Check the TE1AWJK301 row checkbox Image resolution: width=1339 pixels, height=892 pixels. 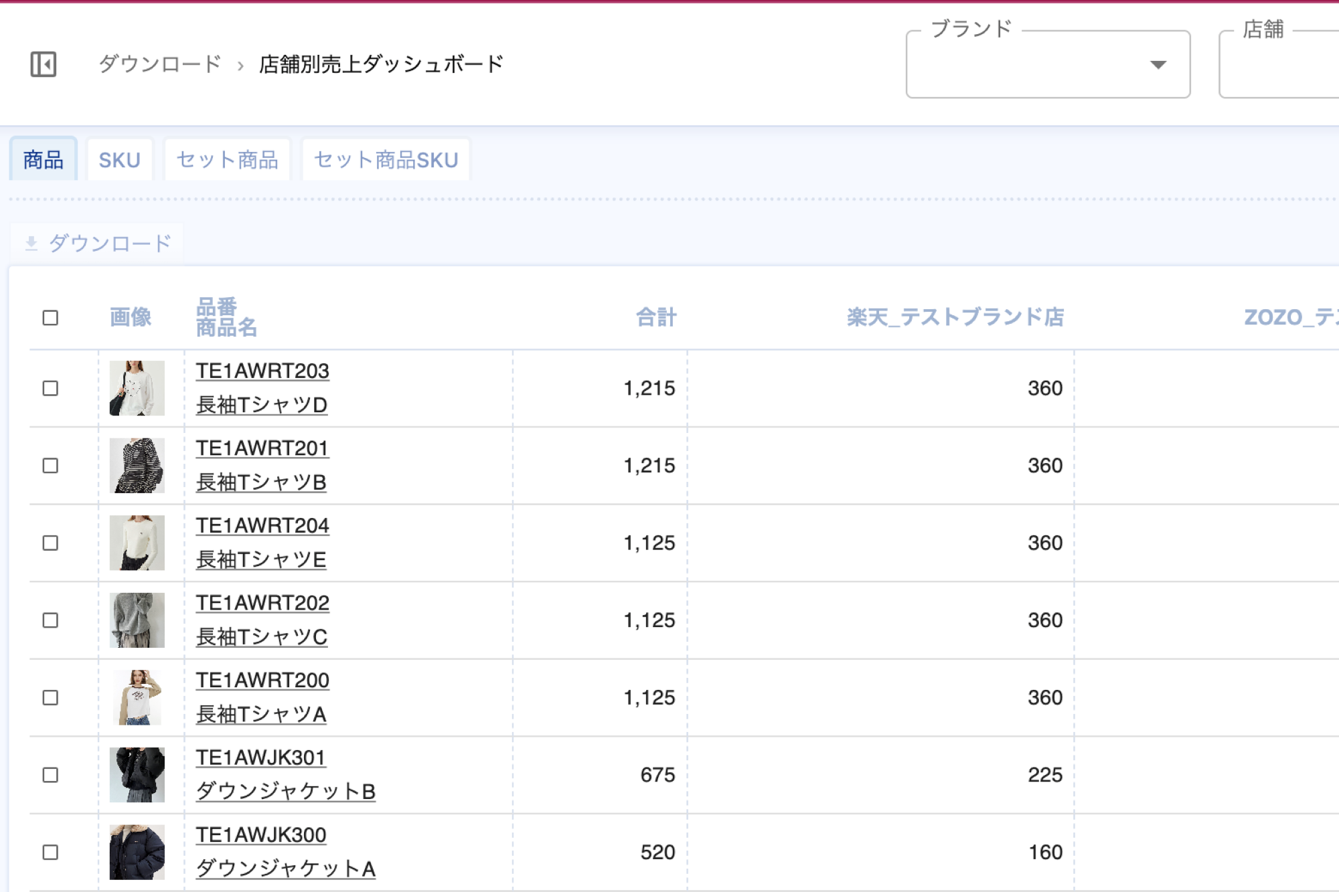[50, 775]
